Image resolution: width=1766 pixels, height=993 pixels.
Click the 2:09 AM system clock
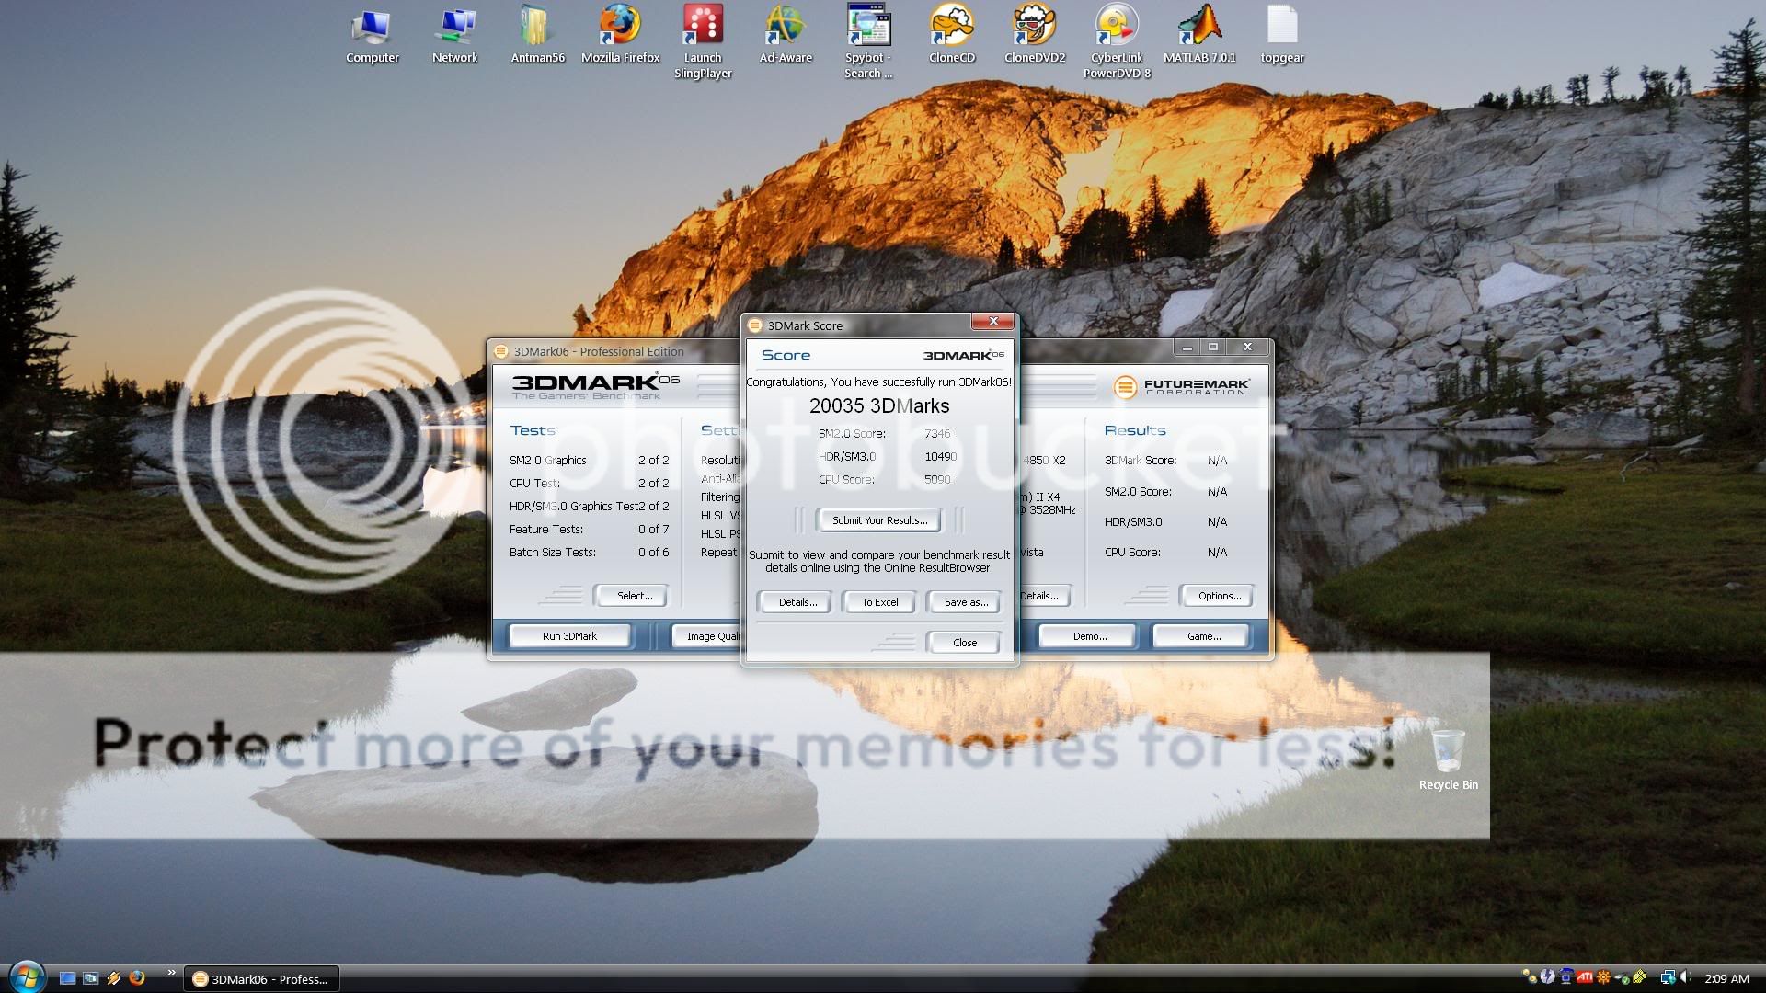(1726, 978)
